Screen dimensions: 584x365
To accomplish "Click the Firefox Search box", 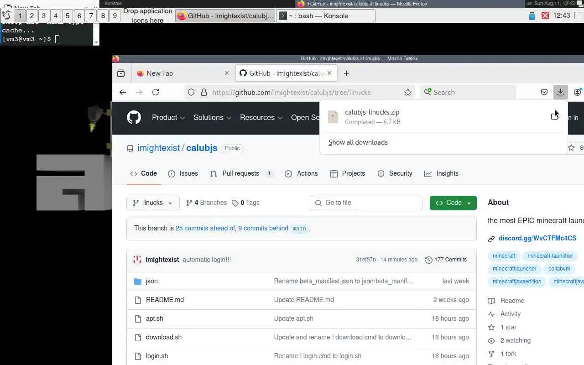I will tap(468, 92).
